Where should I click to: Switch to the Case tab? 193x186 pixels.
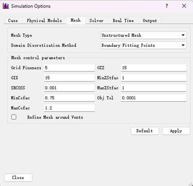13,21
